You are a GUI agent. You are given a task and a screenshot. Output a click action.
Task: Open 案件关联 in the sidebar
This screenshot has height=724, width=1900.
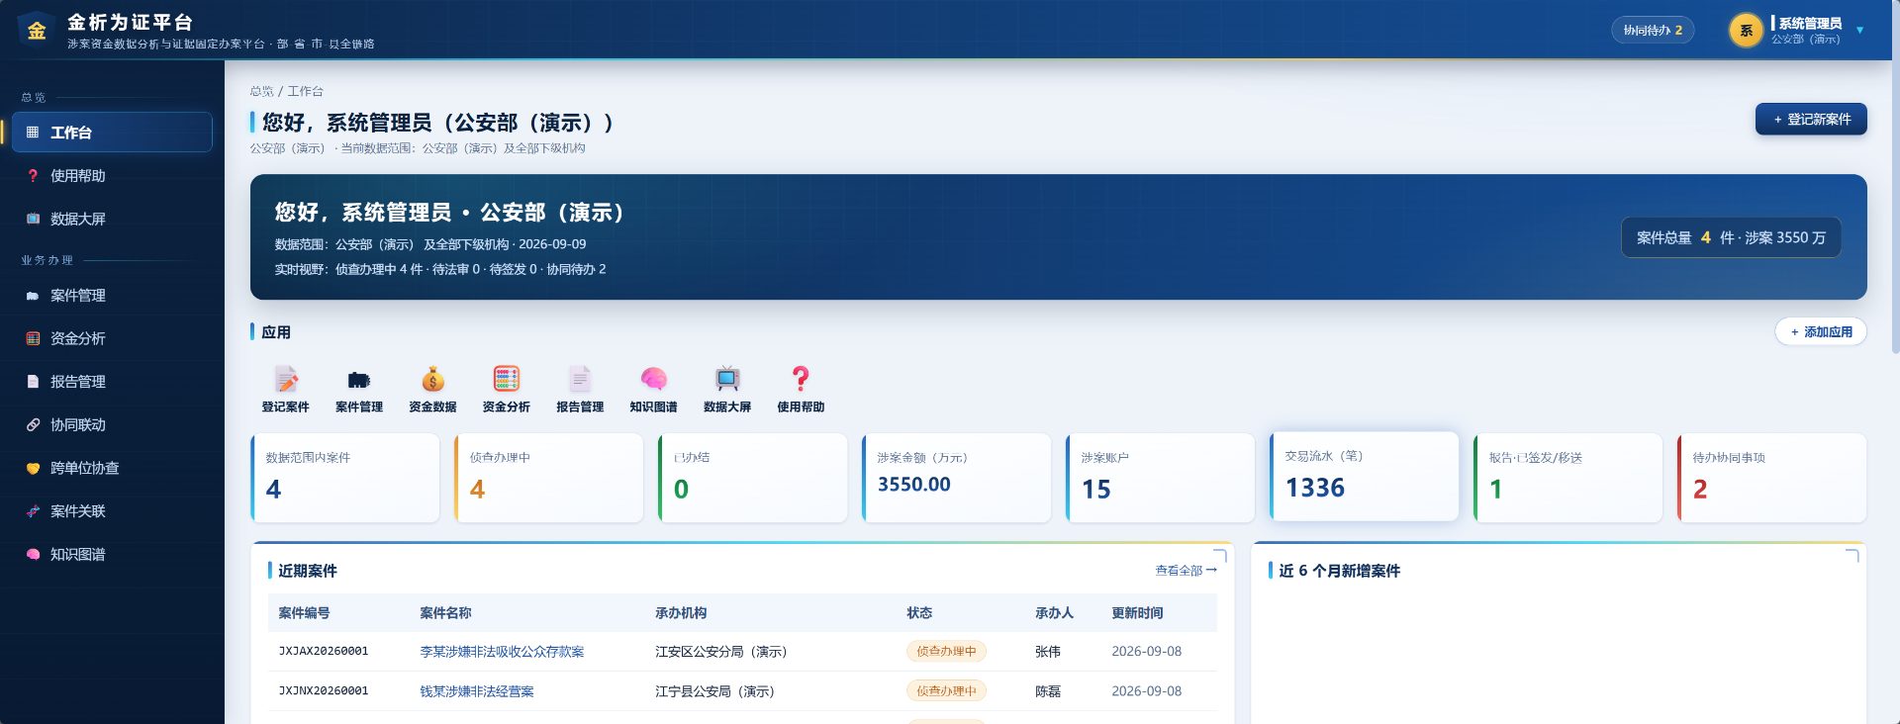pos(112,511)
